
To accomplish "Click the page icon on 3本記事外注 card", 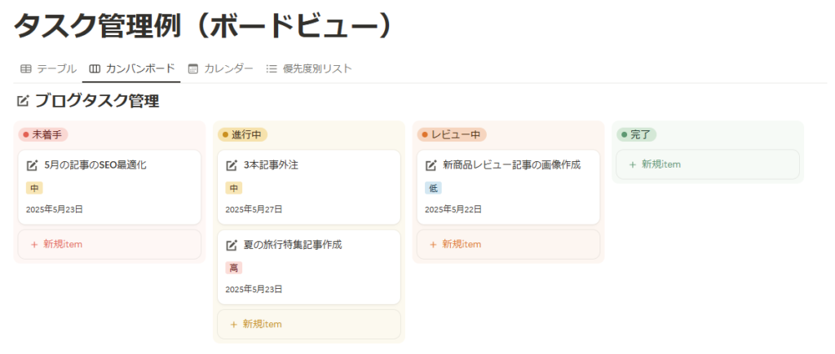I will coord(231,165).
